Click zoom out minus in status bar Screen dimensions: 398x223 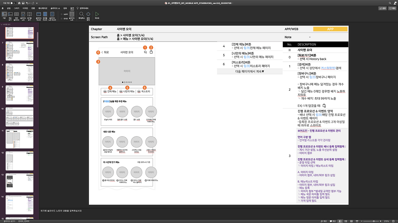coord(361,221)
